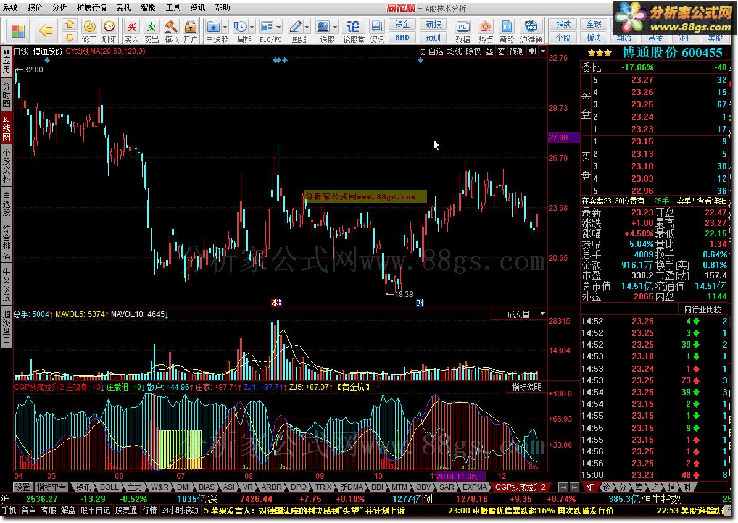738x523 pixels.
Task: Select the BOLL indicator tab
Action: tap(109, 487)
